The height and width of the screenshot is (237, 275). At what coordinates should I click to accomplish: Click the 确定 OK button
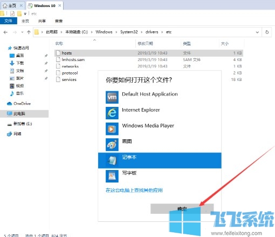pyautogui.click(x=182, y=209)
